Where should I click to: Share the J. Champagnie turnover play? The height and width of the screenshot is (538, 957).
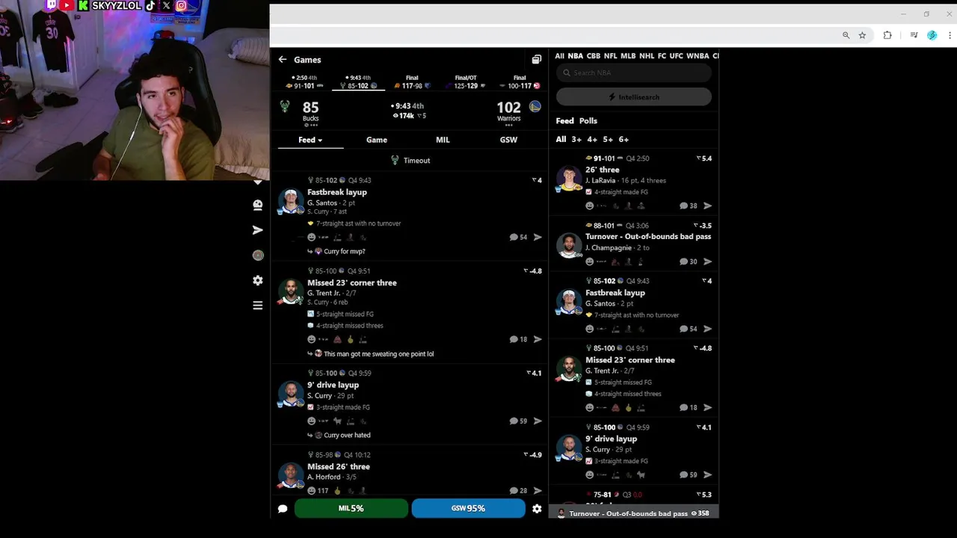click(707, 262)
